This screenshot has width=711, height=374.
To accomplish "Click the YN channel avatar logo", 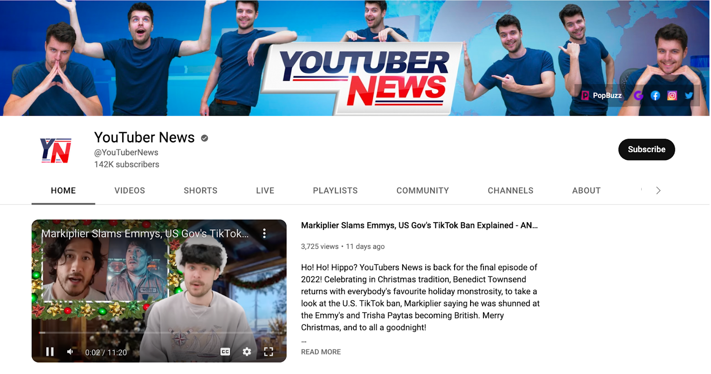I will [x=56, y=150].
